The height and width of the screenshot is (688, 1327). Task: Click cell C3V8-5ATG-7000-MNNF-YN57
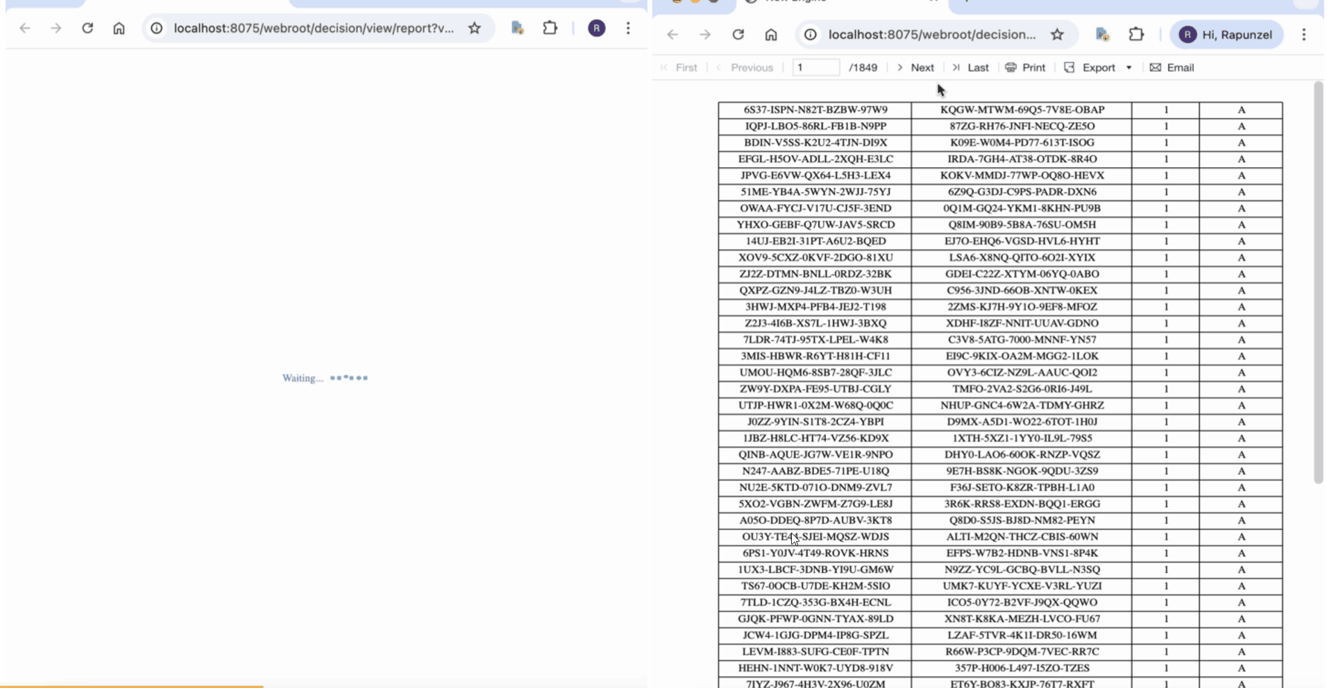coord(1022,340)
